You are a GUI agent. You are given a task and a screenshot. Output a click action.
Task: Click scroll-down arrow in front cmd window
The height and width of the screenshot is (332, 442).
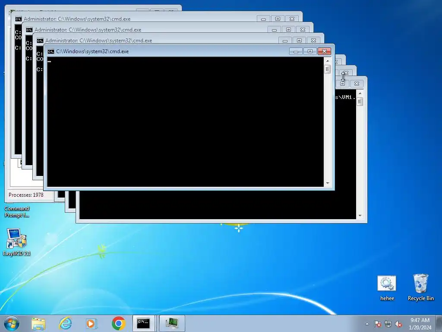click(327, 183)
